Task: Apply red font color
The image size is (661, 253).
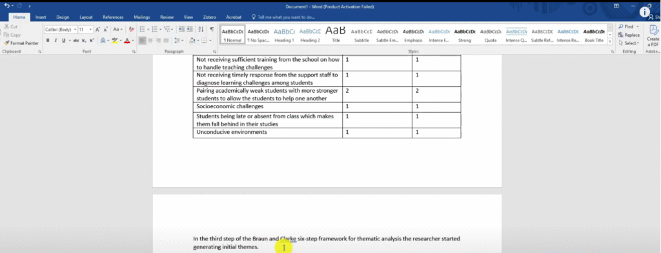Action: (127, 41)
